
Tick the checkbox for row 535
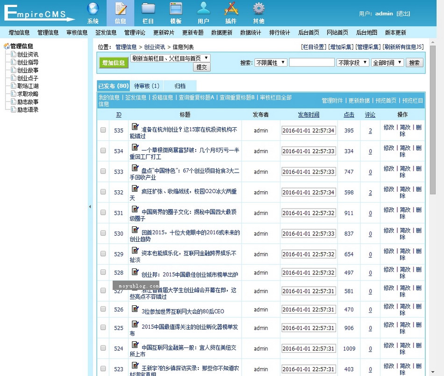103,130
